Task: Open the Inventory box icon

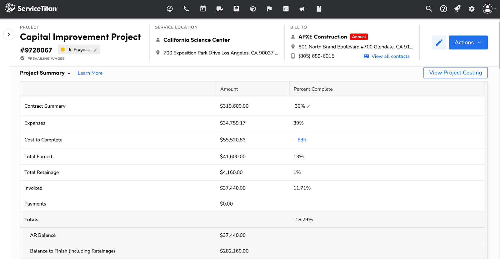Action: pos(253,9)
